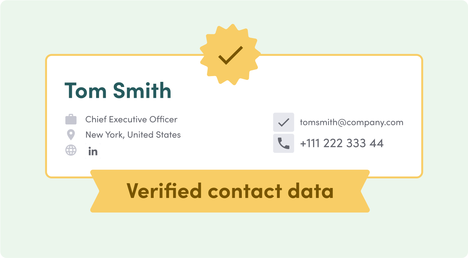
Task: Click the last name "Smith"
Action: [x=142, y=91]
